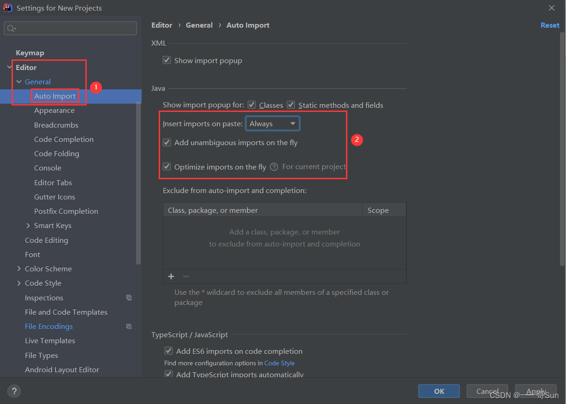Select Keymap in the settings tree
This screenshot has width=566, height=404.
coord(30,53)
